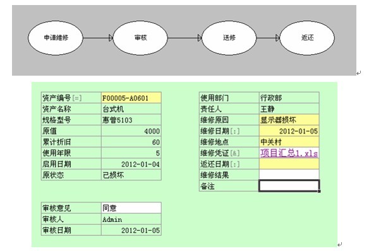Click the 审核意见 field showing 同意
Image resolution: width=381 pixels, height=251 pixels.
tap(131, 208)
